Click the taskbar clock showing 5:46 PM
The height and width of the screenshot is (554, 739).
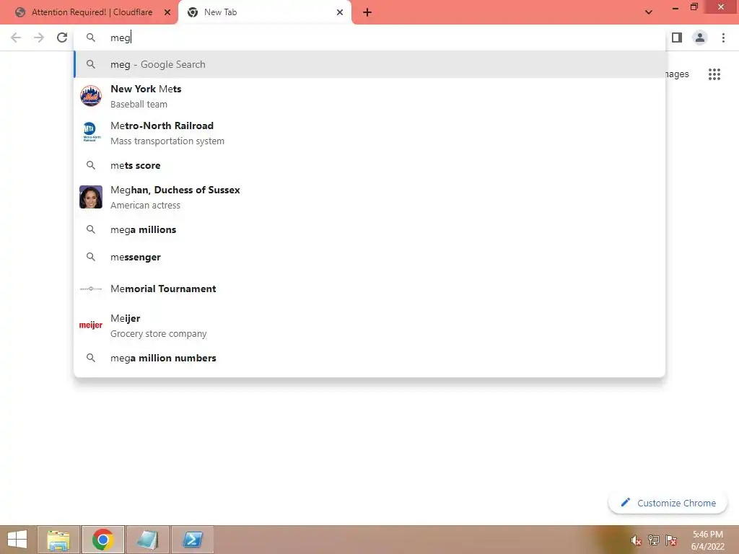click(707, 540)
